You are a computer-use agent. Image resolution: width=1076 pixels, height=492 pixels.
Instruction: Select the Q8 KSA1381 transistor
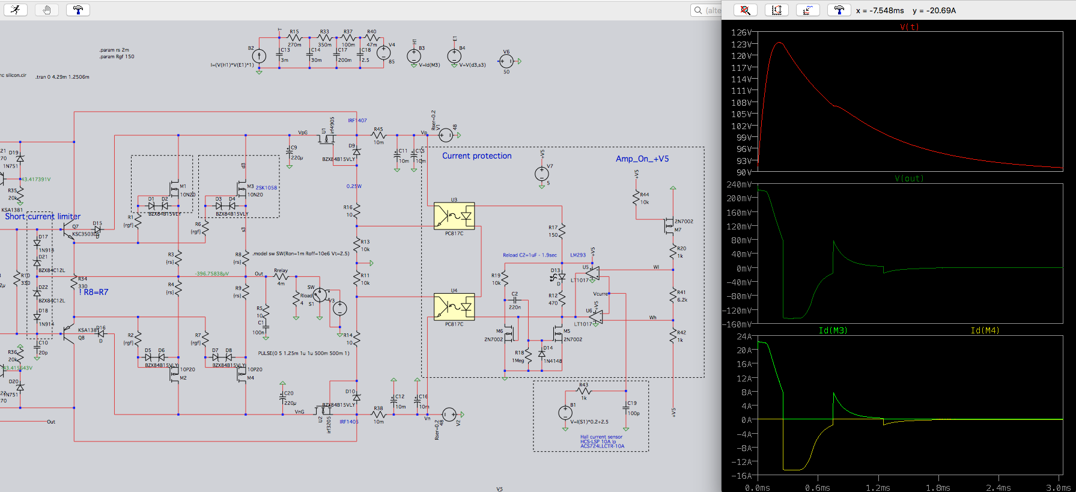pyautogui.click(x=68, y=334)
